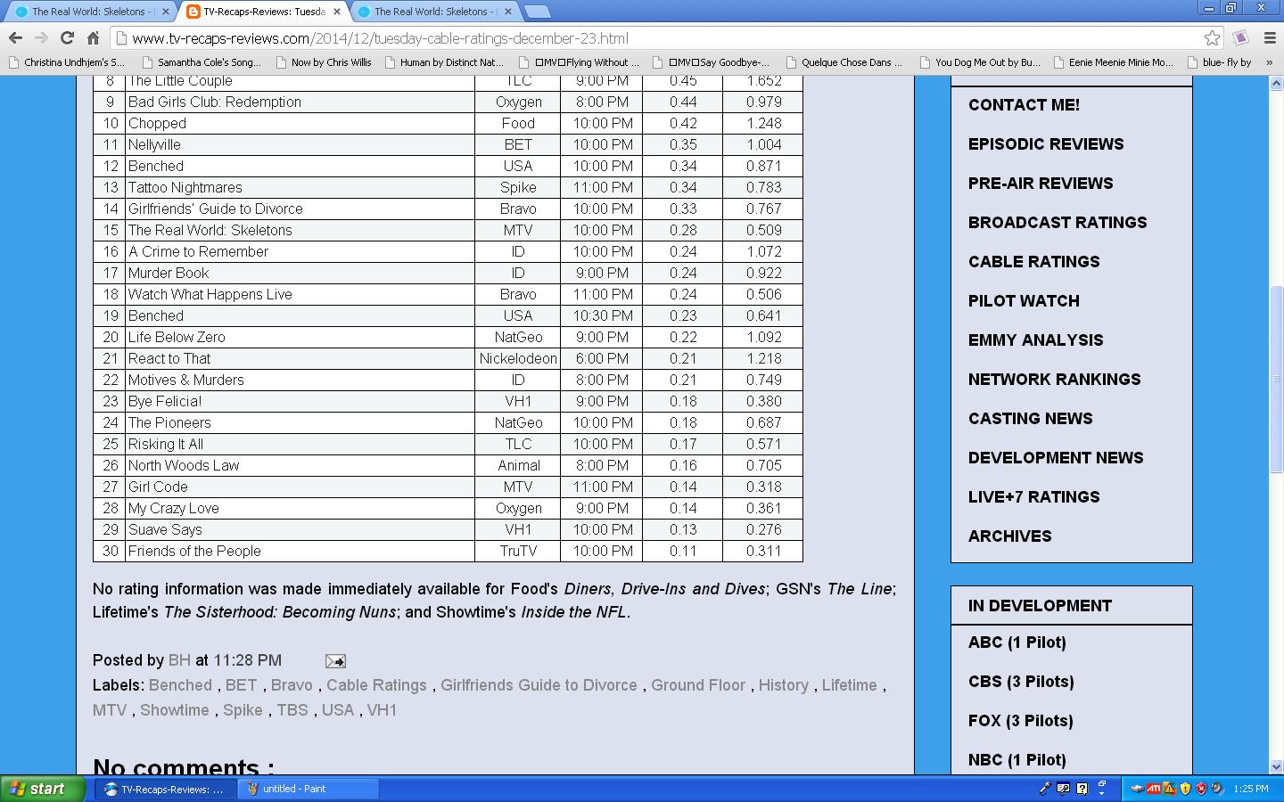Click the volume tray icon
This screenshot has width=1284, height=802.
pyautogui.click(x=1218, y=789)
